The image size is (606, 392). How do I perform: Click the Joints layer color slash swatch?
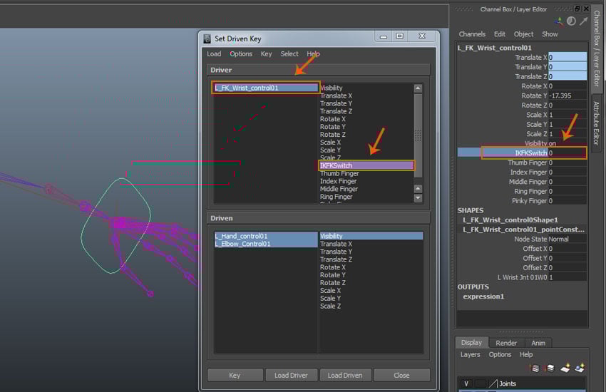(493, 383)
